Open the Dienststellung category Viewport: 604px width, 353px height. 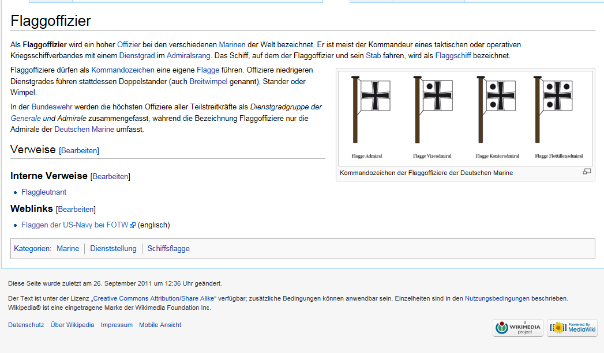point(113,249)
